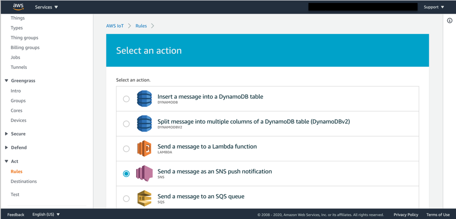Viewport: 456px width, 219px height.
Task: Open Types in the sidebar
Action: coord(17,28)
